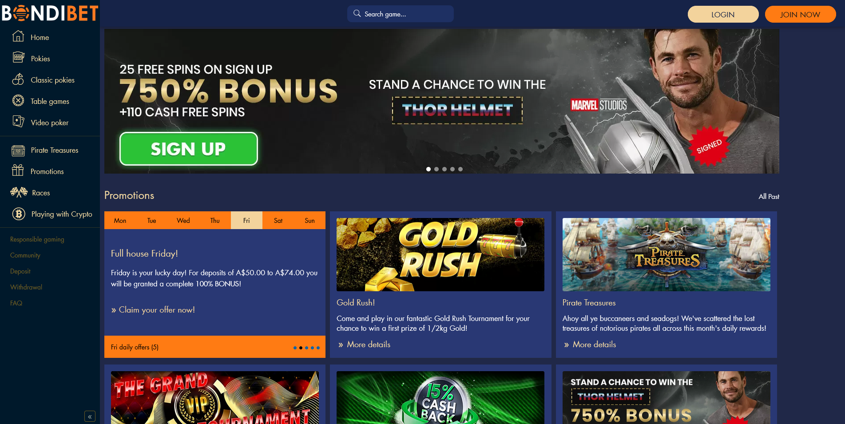The image size is (845, 424).
Task: Open the Pirate Treasures promotion thumbnail
Action: pyautogui.click(x=666, y=254)
